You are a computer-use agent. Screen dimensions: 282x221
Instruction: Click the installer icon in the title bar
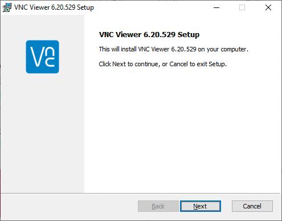click(7, 7)
